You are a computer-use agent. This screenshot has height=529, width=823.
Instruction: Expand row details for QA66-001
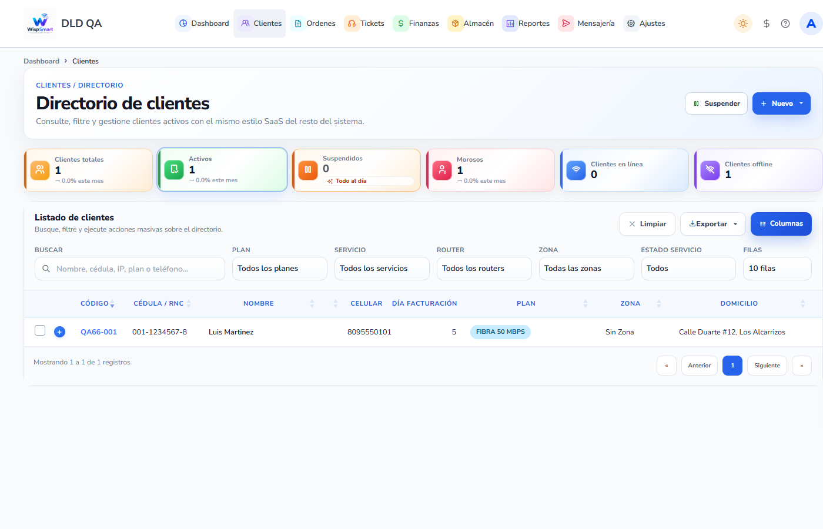coord(59,332)
